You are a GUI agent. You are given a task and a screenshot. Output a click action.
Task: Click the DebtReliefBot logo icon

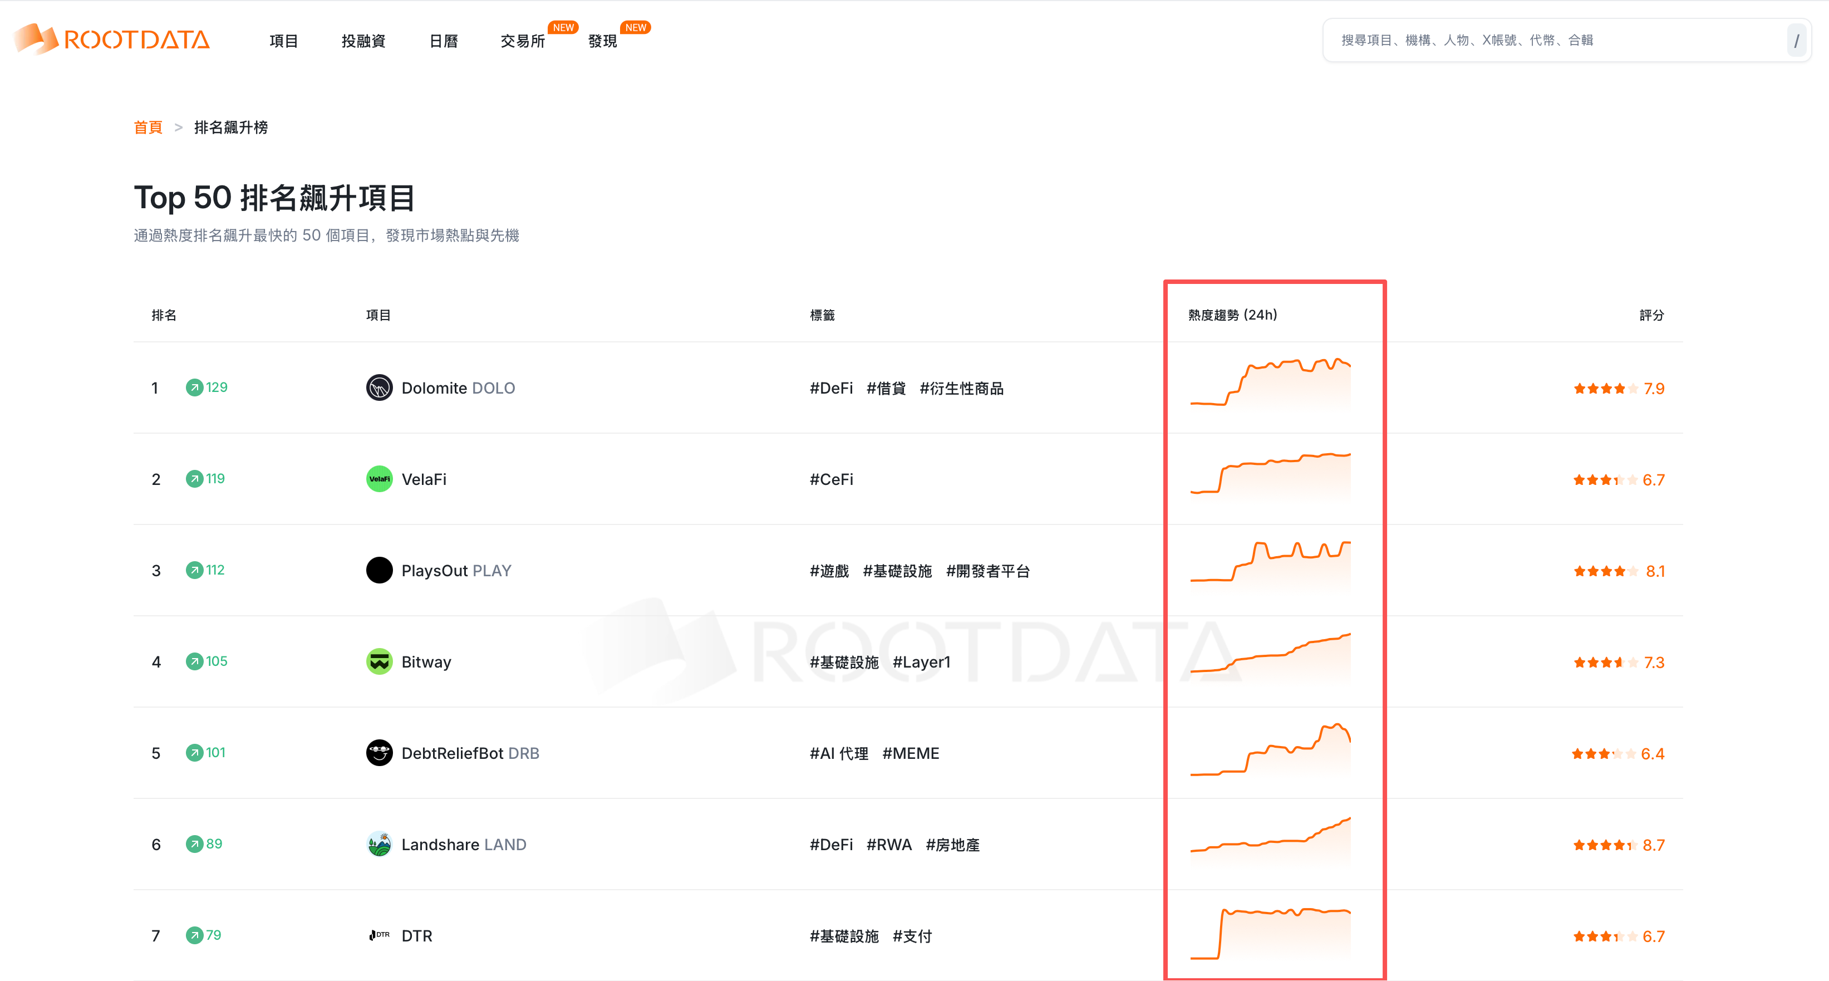point(379,753)
